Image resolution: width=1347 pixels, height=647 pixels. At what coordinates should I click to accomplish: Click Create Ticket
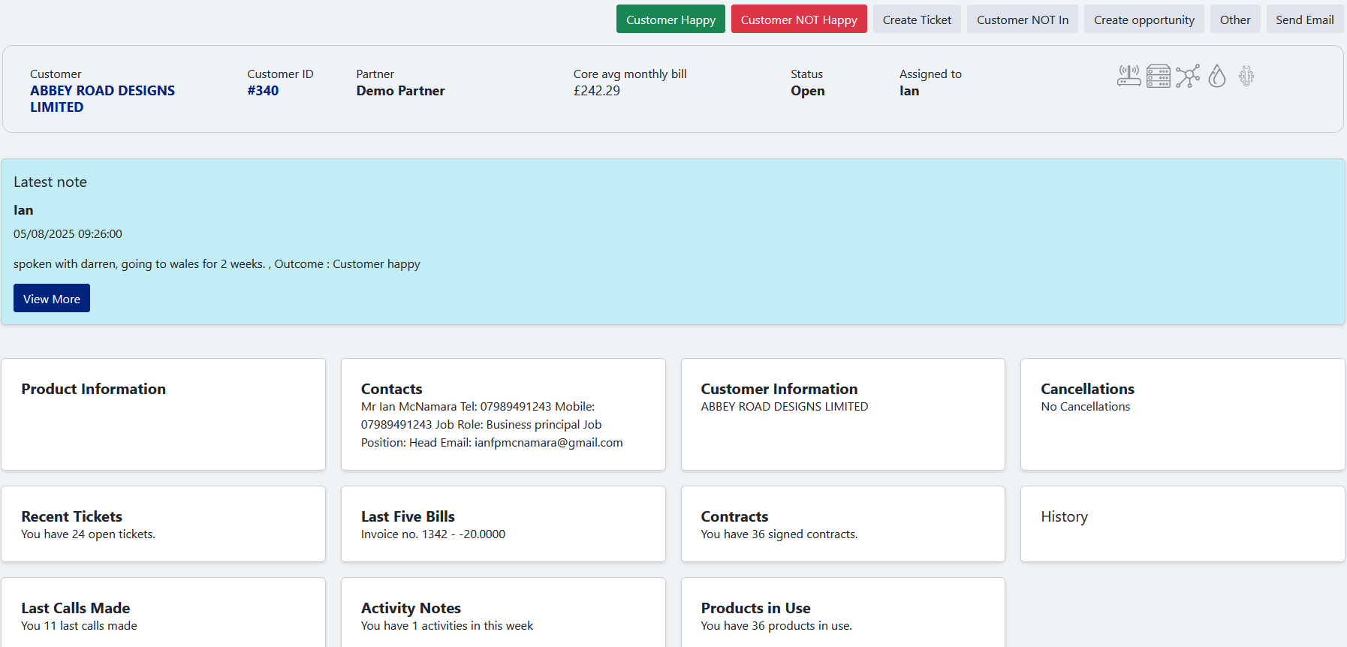pos(916,20)
